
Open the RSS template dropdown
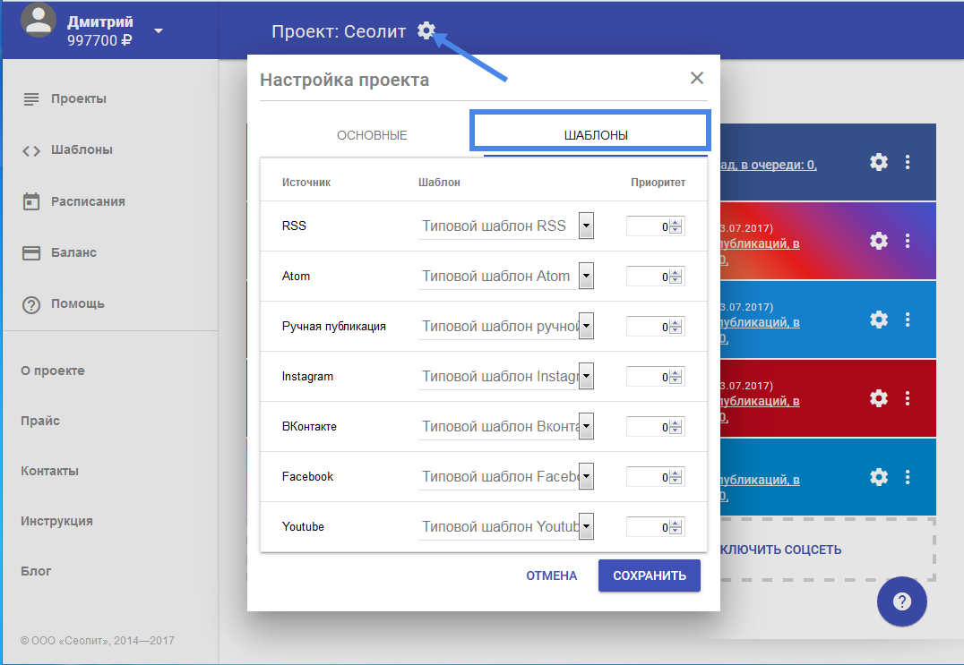[586, 226]
